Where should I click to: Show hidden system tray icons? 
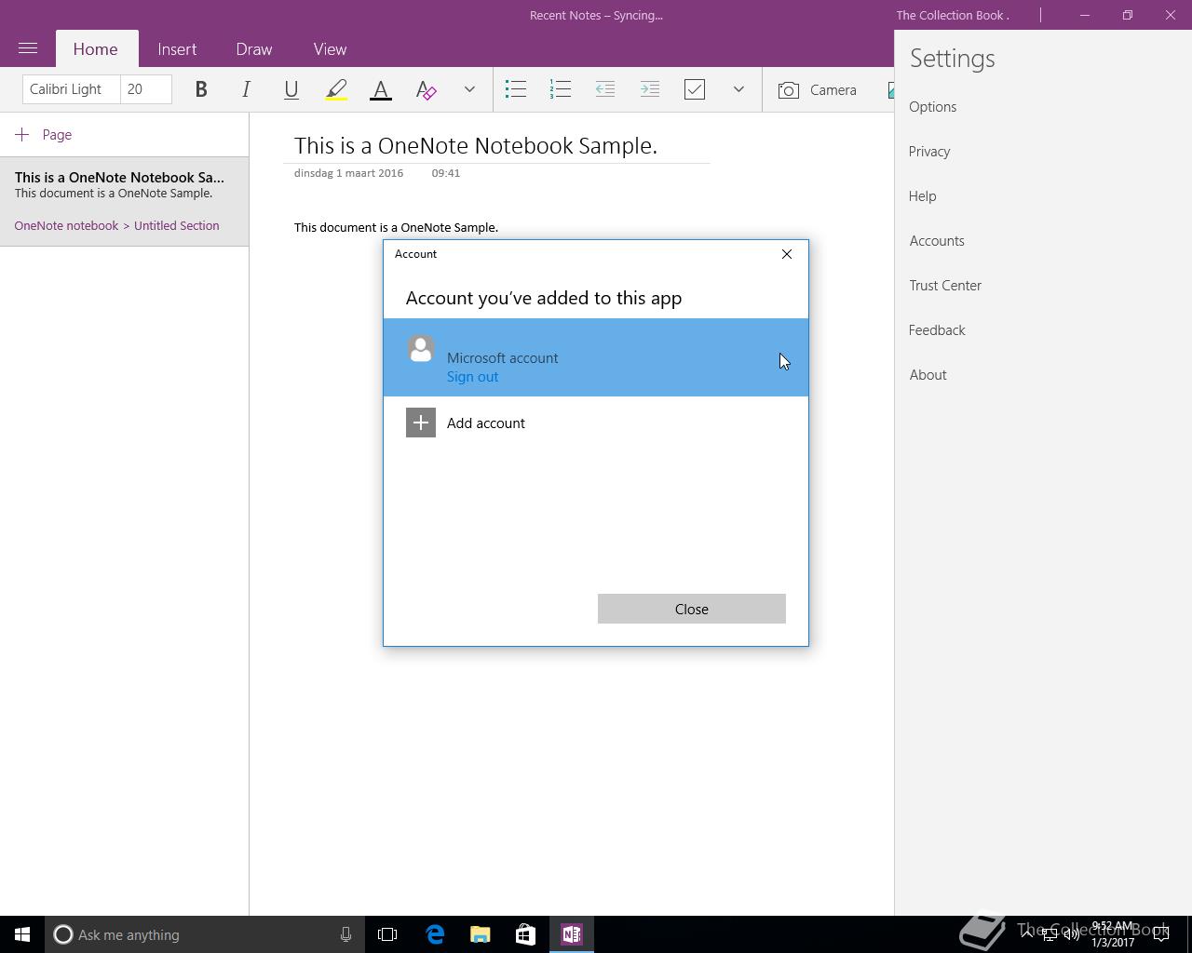pos(1027,934)
